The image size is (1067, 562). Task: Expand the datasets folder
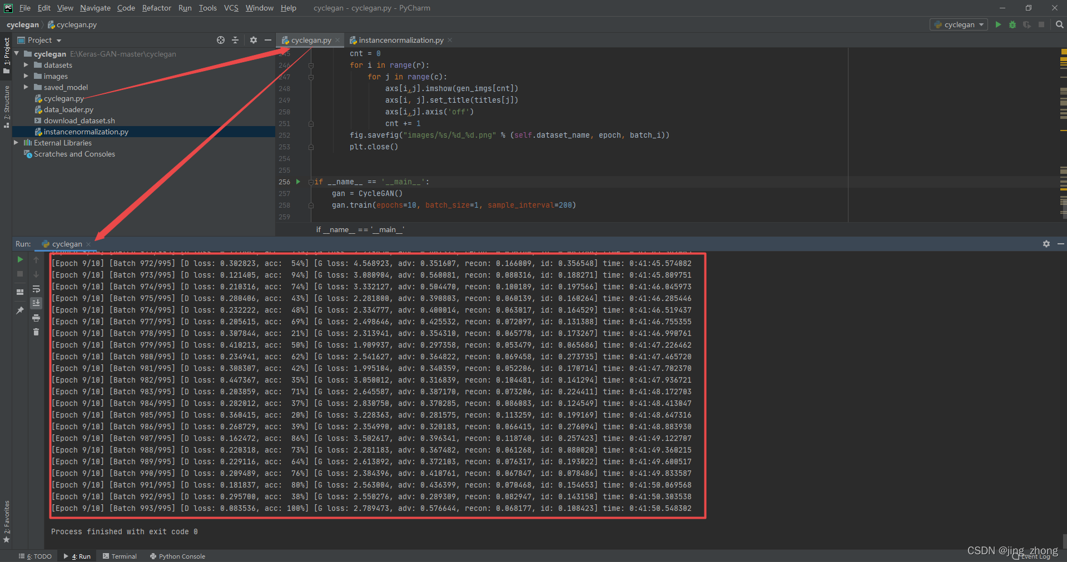(x=26, y=65)
